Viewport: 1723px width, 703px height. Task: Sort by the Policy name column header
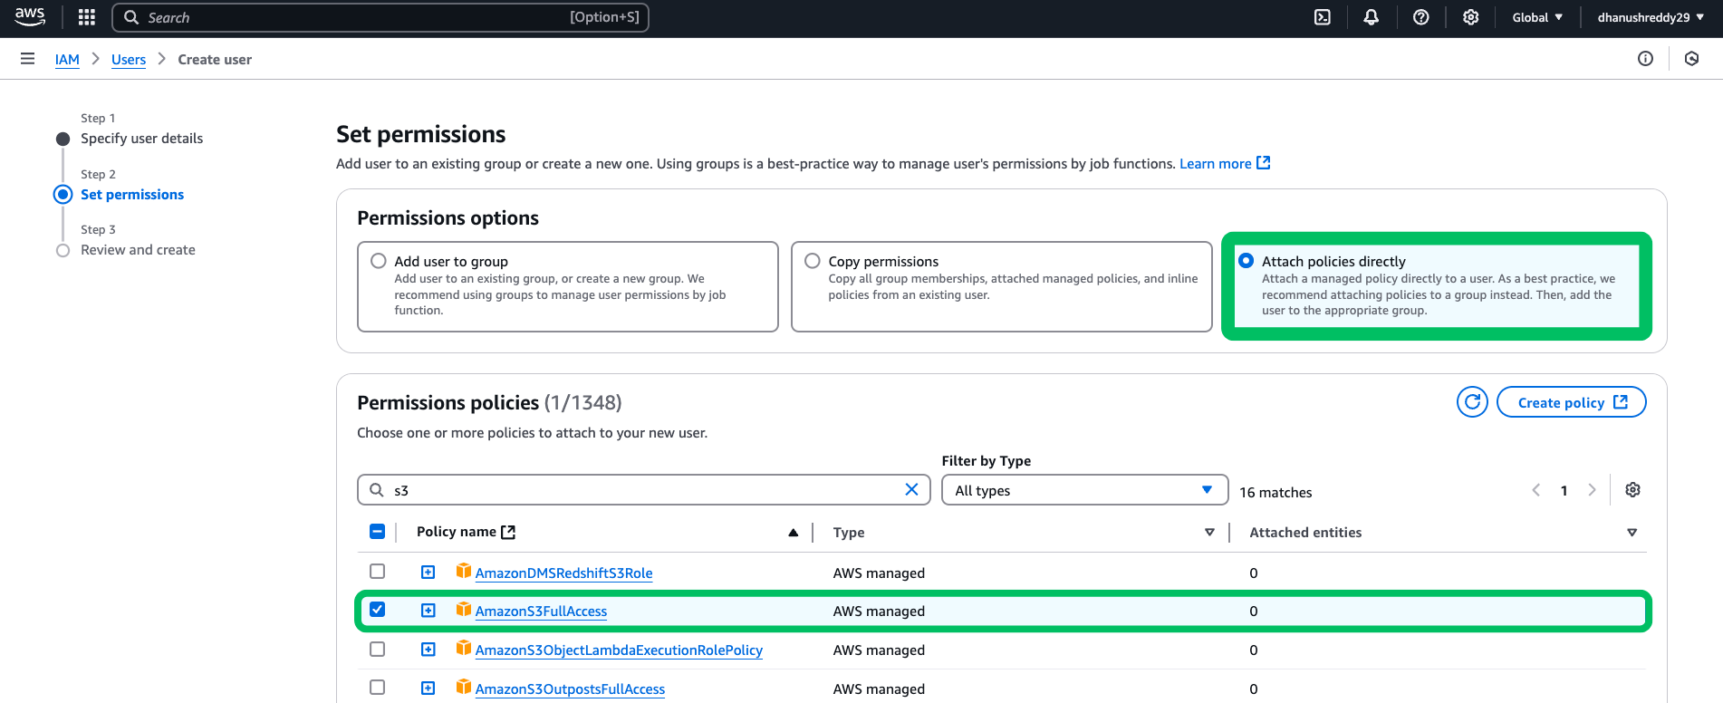click(457, 532)
